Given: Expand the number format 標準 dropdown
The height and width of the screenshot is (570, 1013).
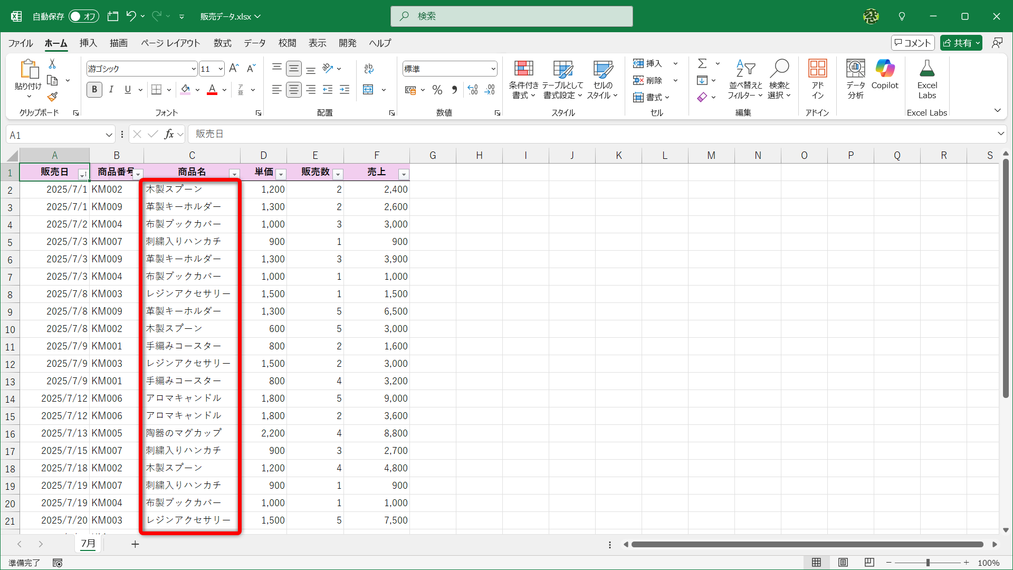Looking at the screenshot, I should pyautogui.click(x=493, y=69).
